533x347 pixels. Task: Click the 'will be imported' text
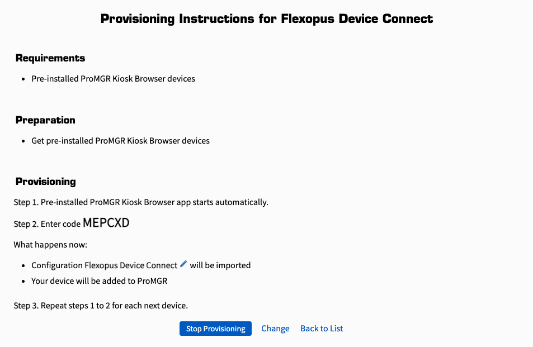coord(220,265)
